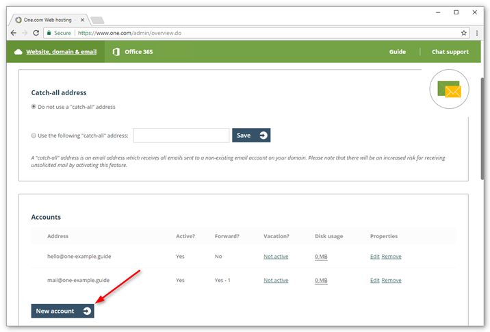Click the browser back arrow

click(x=14, y=33)
